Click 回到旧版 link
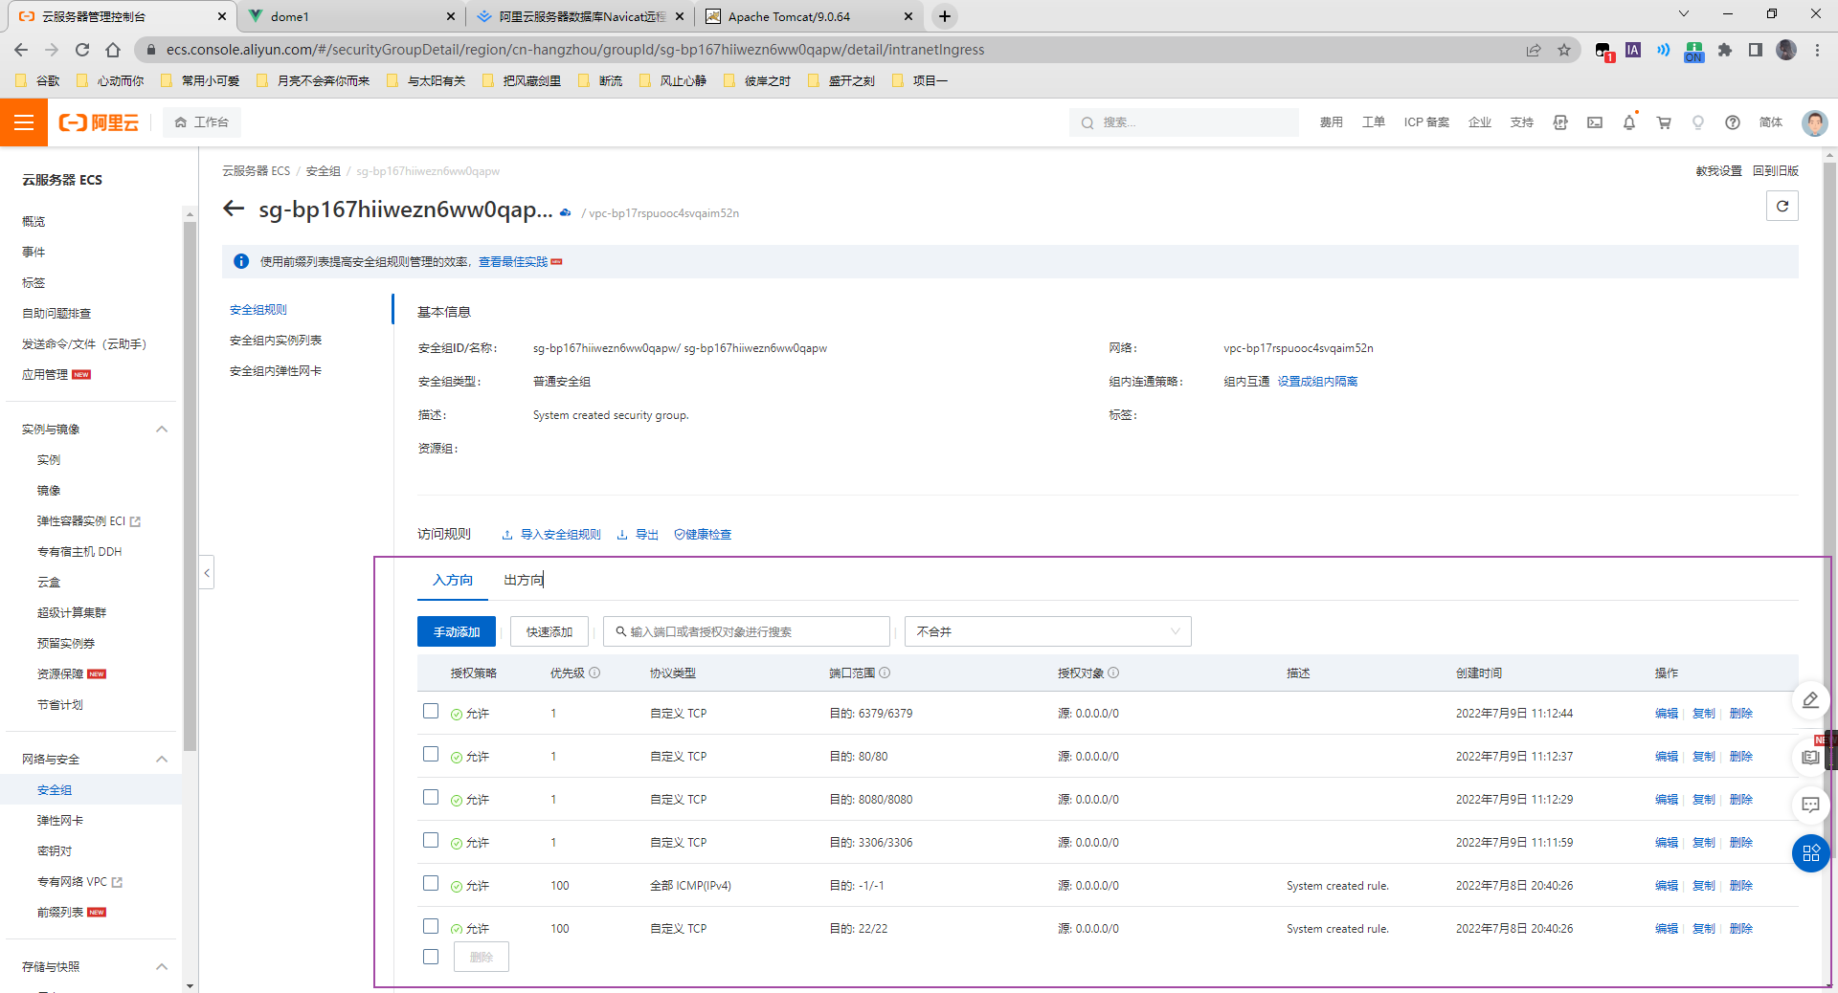 point(1776,171)
